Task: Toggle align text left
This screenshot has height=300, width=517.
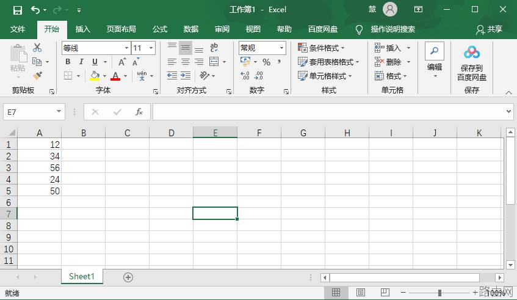Action: 172,62
